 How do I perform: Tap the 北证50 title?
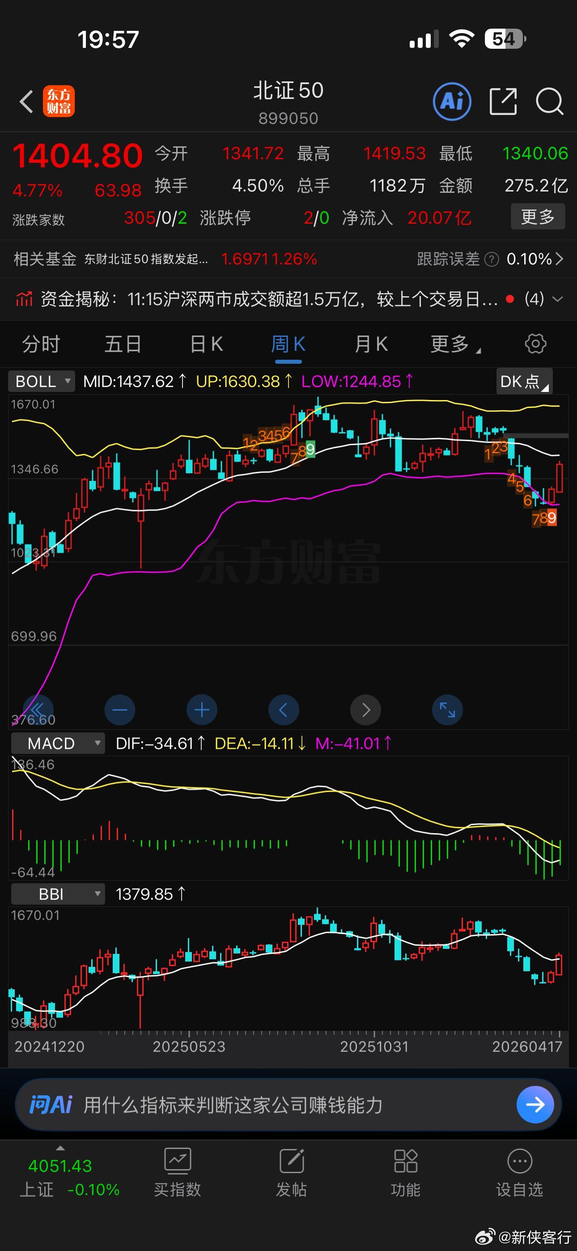point(288,91)
